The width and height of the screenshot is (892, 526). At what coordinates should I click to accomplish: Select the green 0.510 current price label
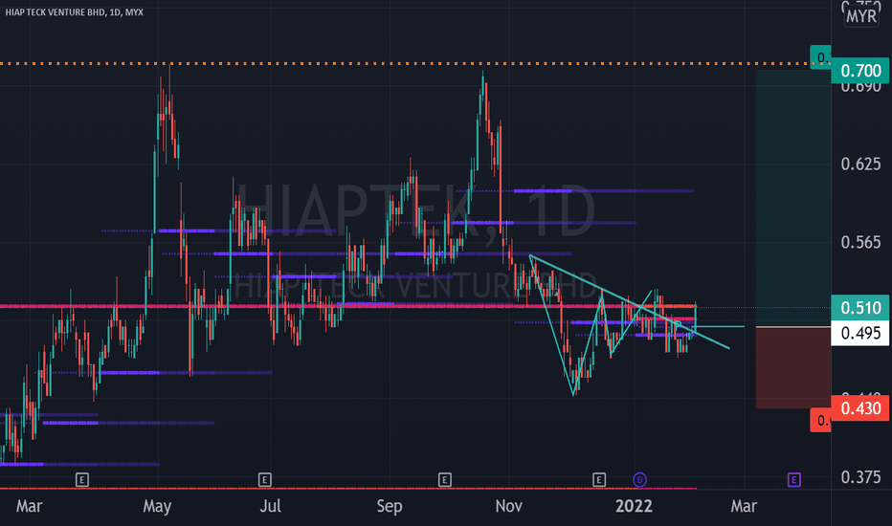coord(860,308)
